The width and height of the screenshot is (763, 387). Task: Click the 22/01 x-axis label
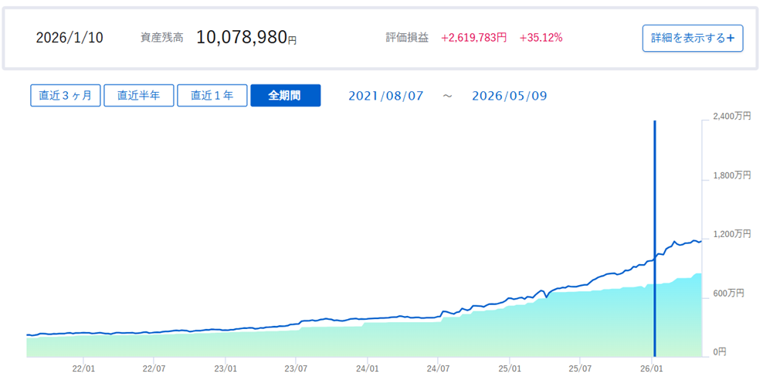tap(83, 368)
